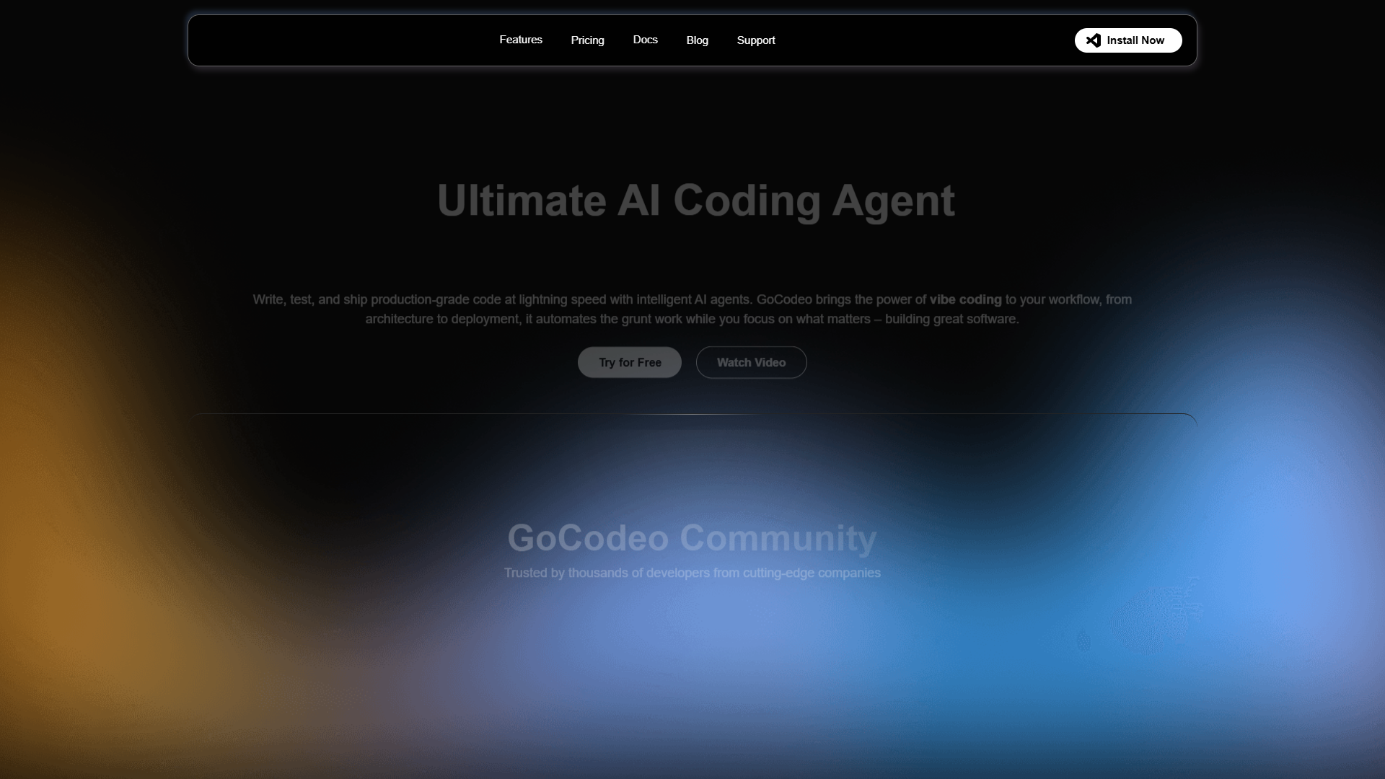Open the Support page
Image resolution: width=1385 pixels, height=779 pixels.
pos(756,40)
